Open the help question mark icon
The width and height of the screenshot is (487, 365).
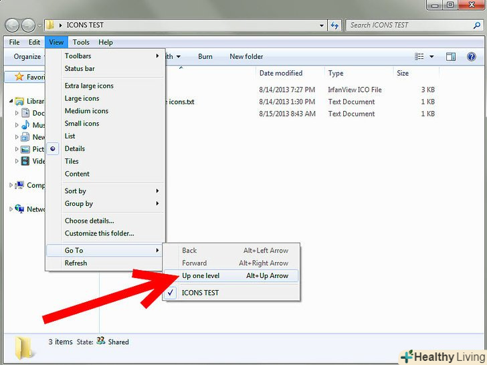tap(472, 57)
